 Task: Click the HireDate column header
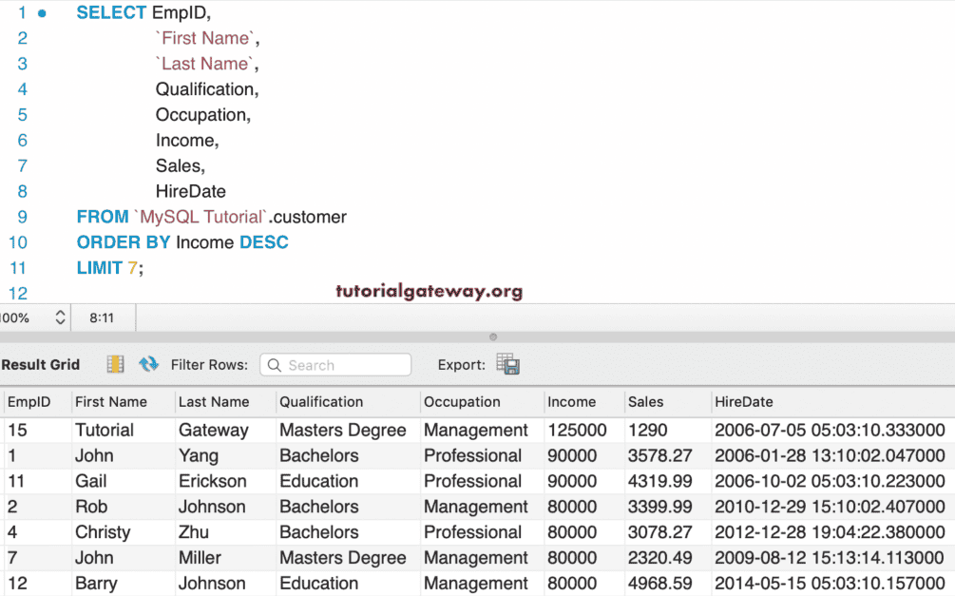(x=744, y=401)
